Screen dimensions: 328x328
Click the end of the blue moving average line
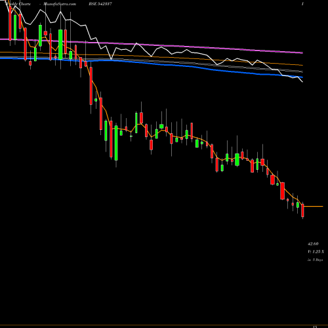click(x=302, y=77)
